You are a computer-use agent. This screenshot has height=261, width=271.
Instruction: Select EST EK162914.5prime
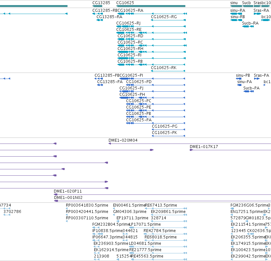pyautogui.click(x=111, y=250)
